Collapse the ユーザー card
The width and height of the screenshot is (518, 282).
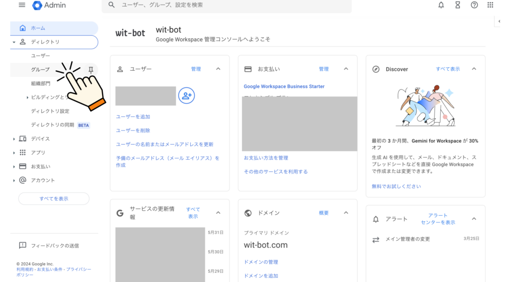[218, 69]
